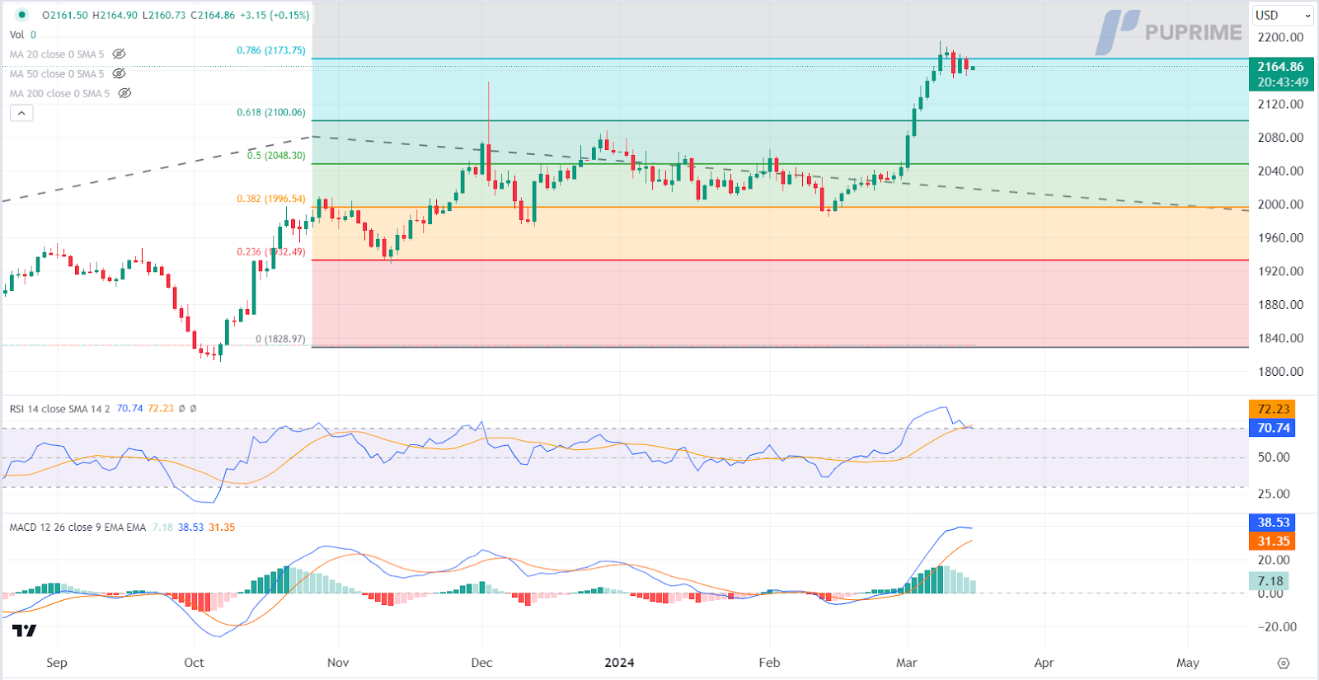This screenshot has width=1319, height=680.
Task: Select the MA 50 close indicator label
Action: (x=57, y=74)
